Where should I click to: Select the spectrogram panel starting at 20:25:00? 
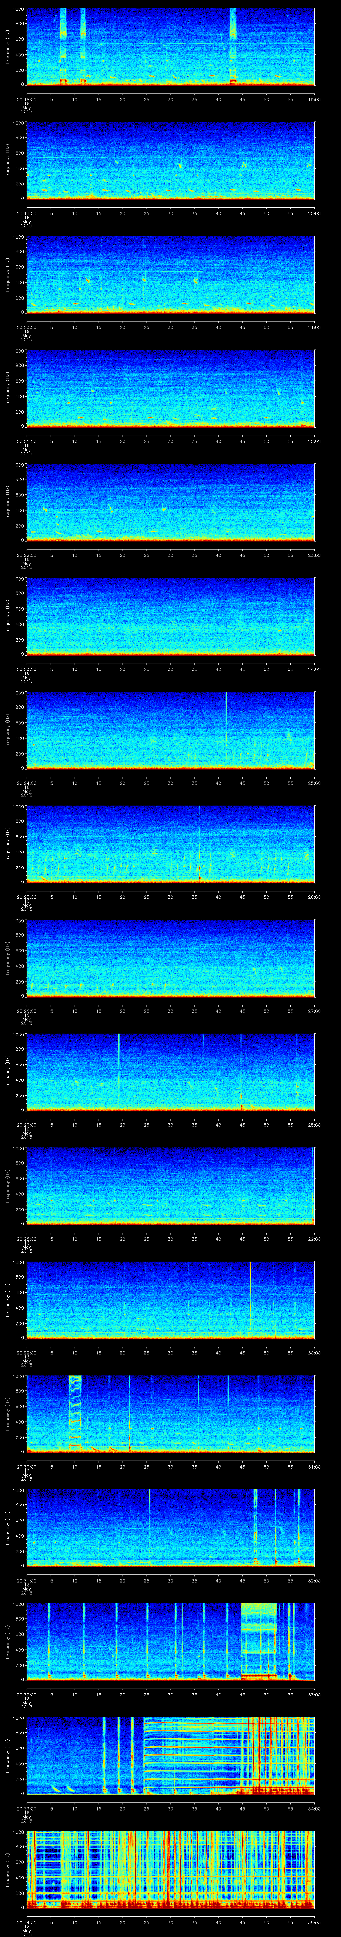pos(170,844)
